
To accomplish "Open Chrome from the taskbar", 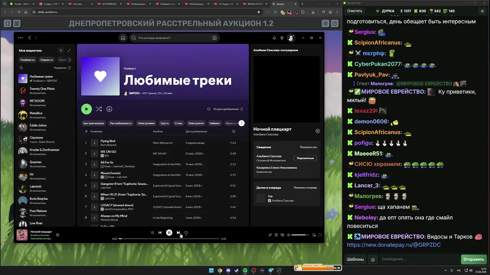I will pos(220,270).
